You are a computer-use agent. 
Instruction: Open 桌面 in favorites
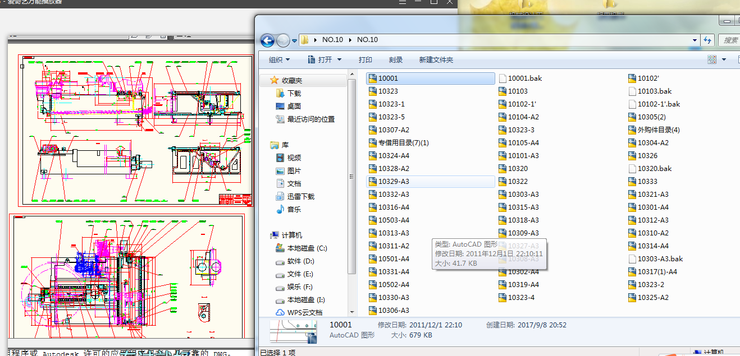coord(289,107)
